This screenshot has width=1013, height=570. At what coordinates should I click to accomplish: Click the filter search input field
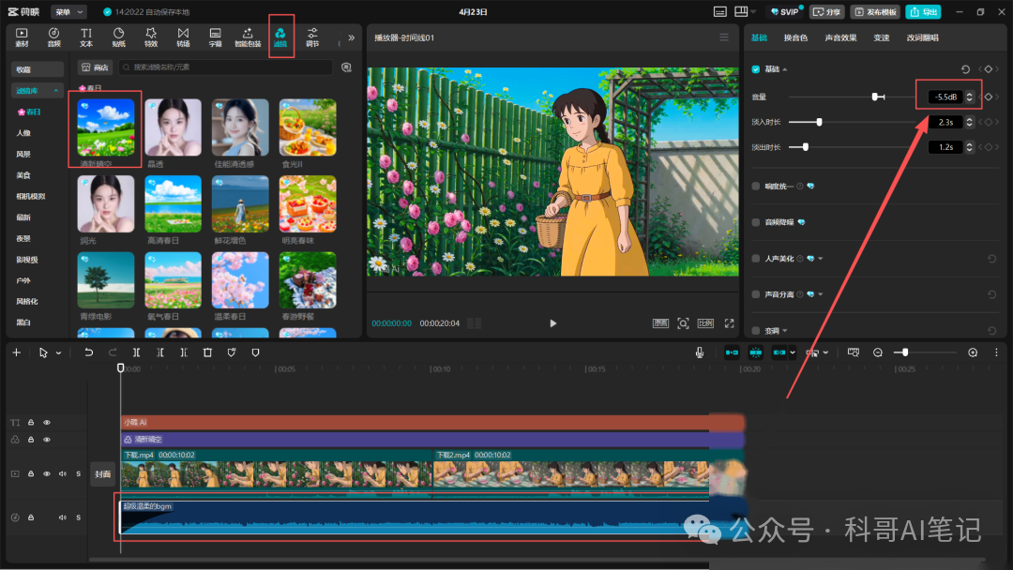[226, 67]
